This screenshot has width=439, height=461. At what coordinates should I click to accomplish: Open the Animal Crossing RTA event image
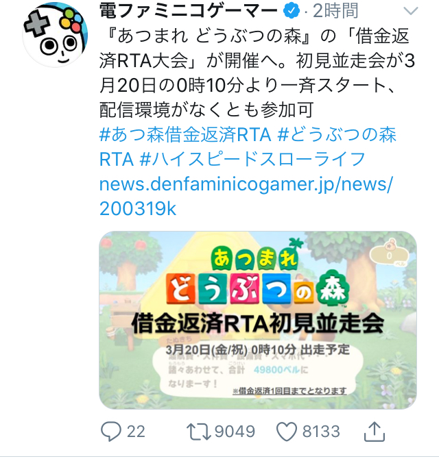tap(258, 320)
